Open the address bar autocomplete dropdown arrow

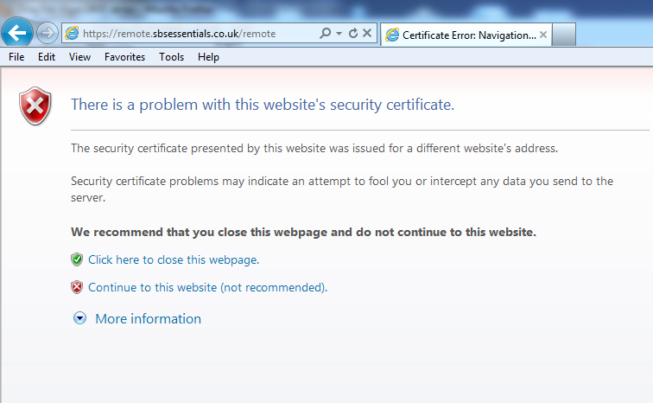click(339, 34)
